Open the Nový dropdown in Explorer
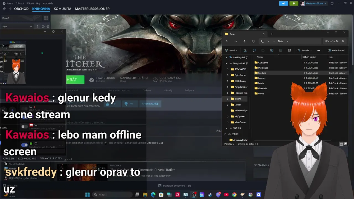The width and height of the screenshot is (354, 199). click(x=231, y=50)
